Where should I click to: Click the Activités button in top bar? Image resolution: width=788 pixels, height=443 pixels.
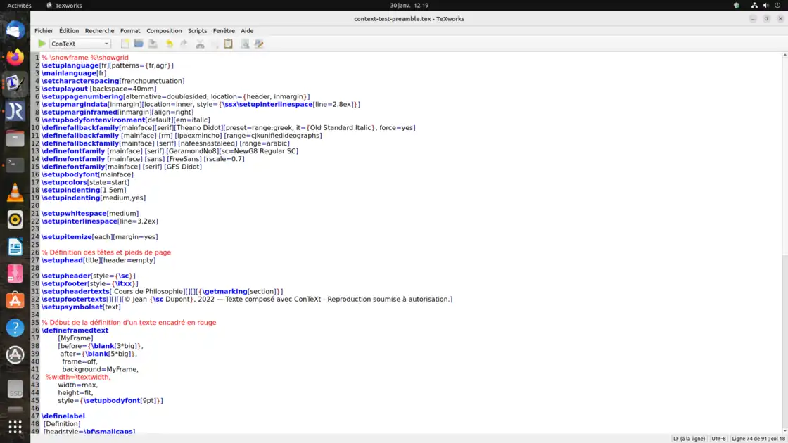point(19,5)
